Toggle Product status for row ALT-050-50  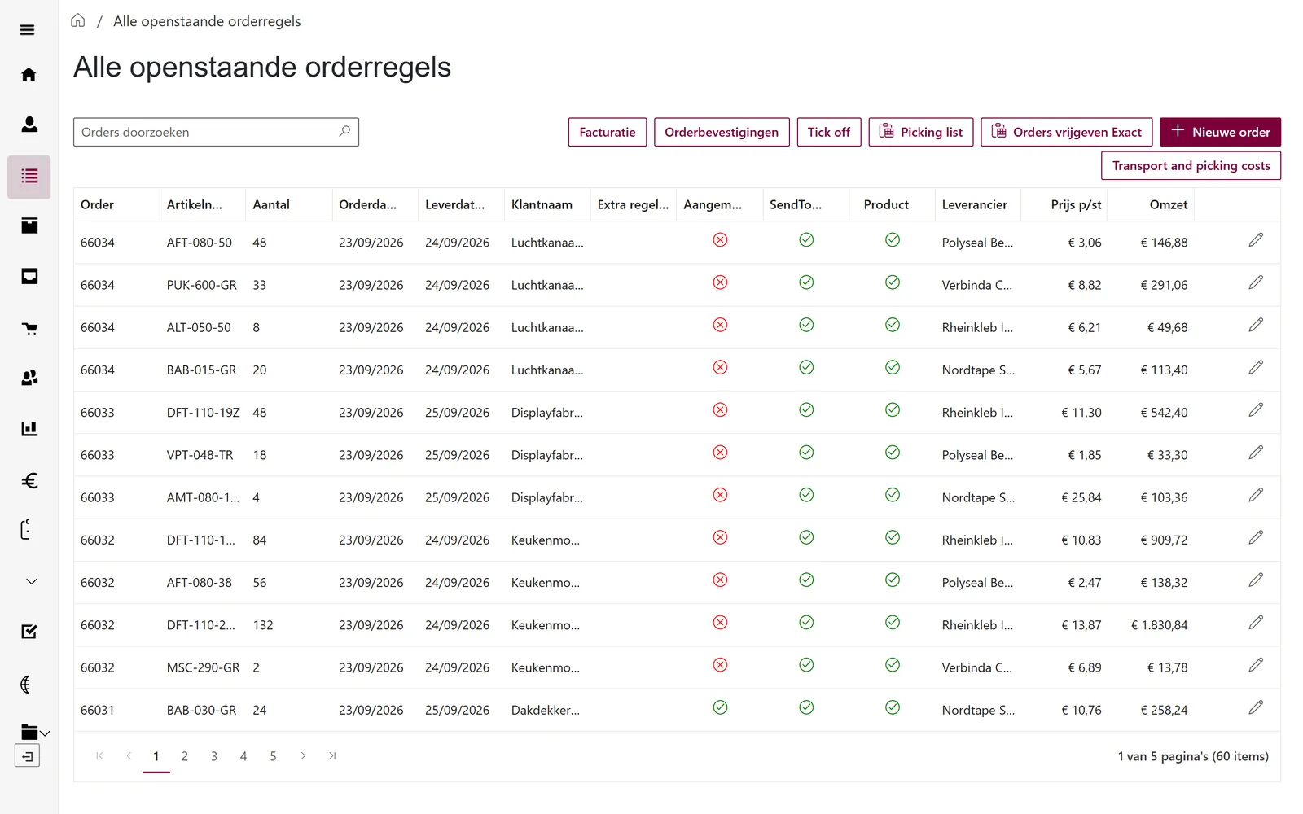click(893, 325)
